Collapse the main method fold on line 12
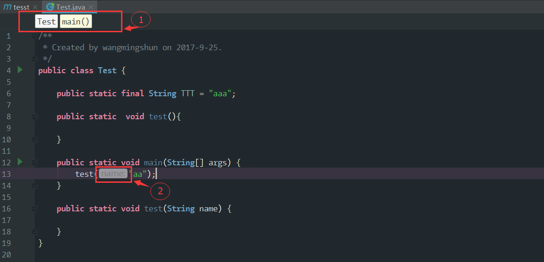The height and width of the screenshot is (262, 544). pyautogui.click(x=34, y=163)
